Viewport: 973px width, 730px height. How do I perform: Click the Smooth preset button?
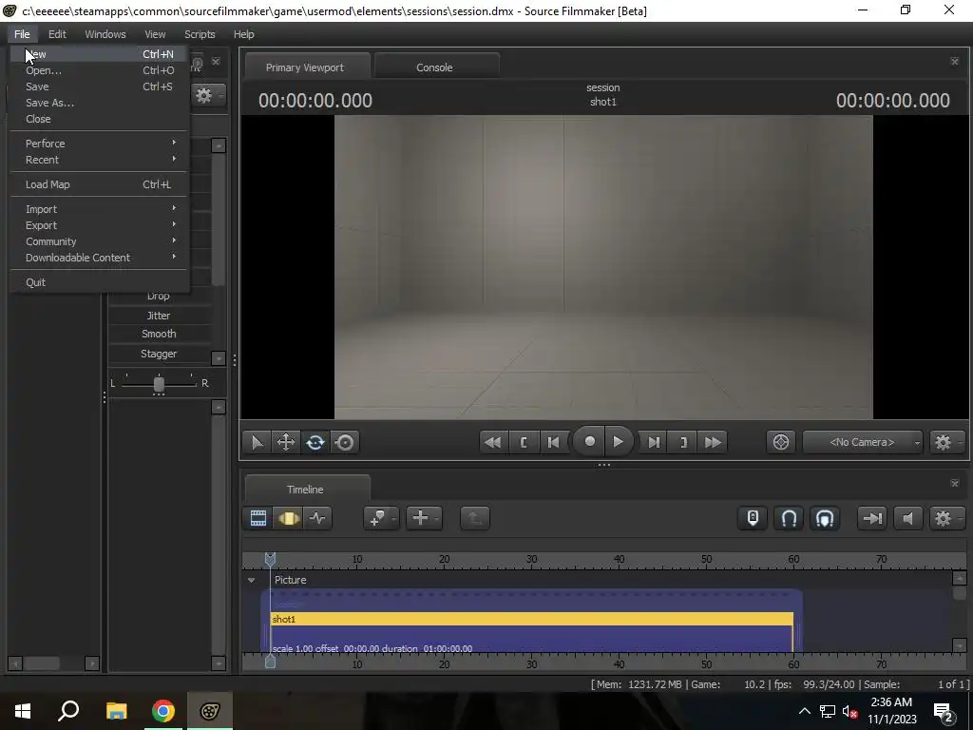pos(159,334)
